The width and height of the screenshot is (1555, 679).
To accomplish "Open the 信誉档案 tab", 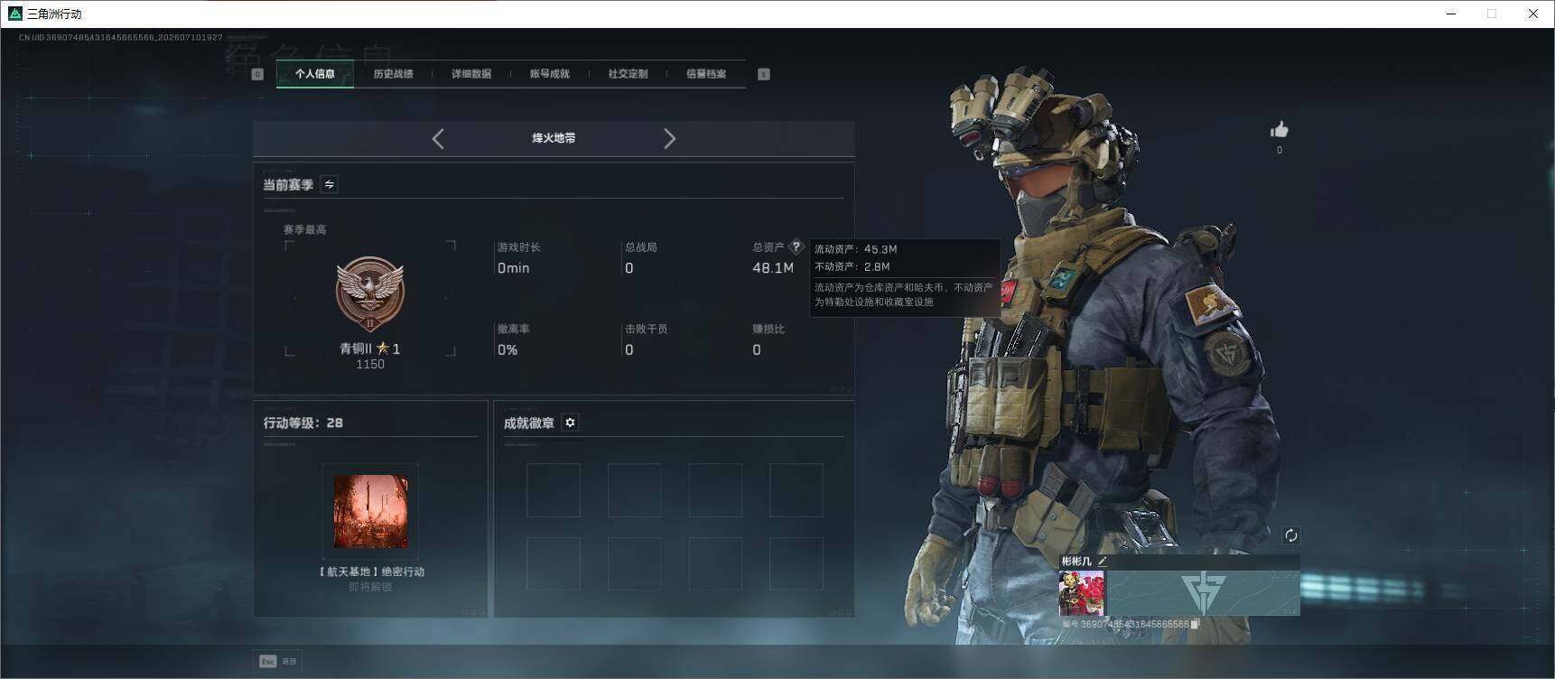I will (x=706, y=74).
